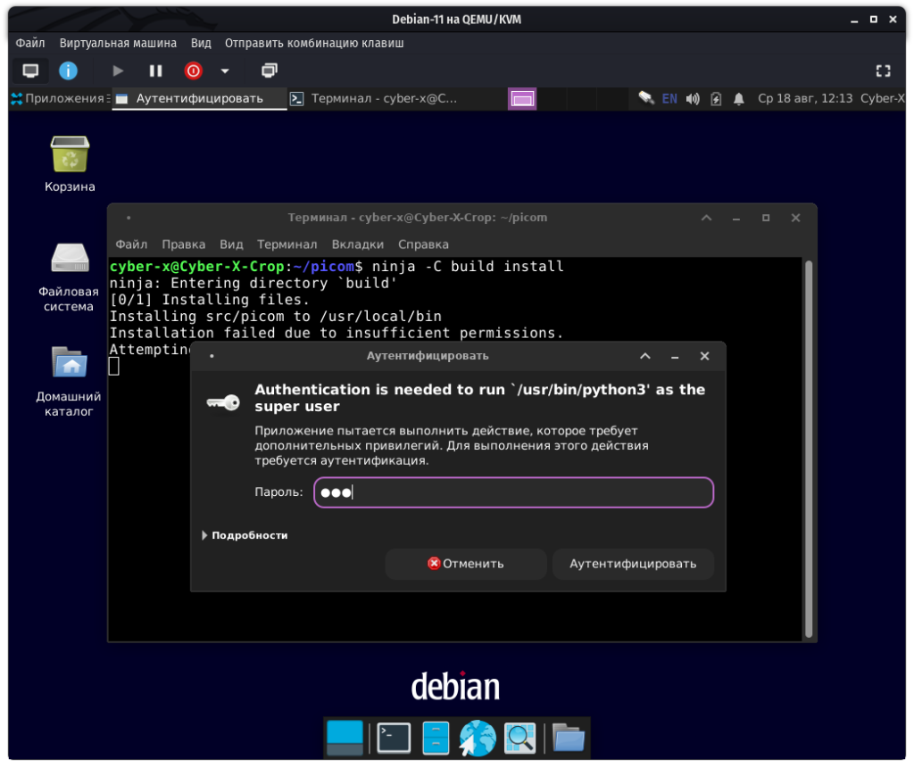
Task: Switch to the 'Терминал - cyber-x@C...' taskbar window
Action: point(375,98)
